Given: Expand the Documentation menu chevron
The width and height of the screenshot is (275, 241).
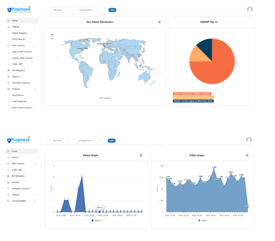Looking at the screenshot, I should point(35,201).
